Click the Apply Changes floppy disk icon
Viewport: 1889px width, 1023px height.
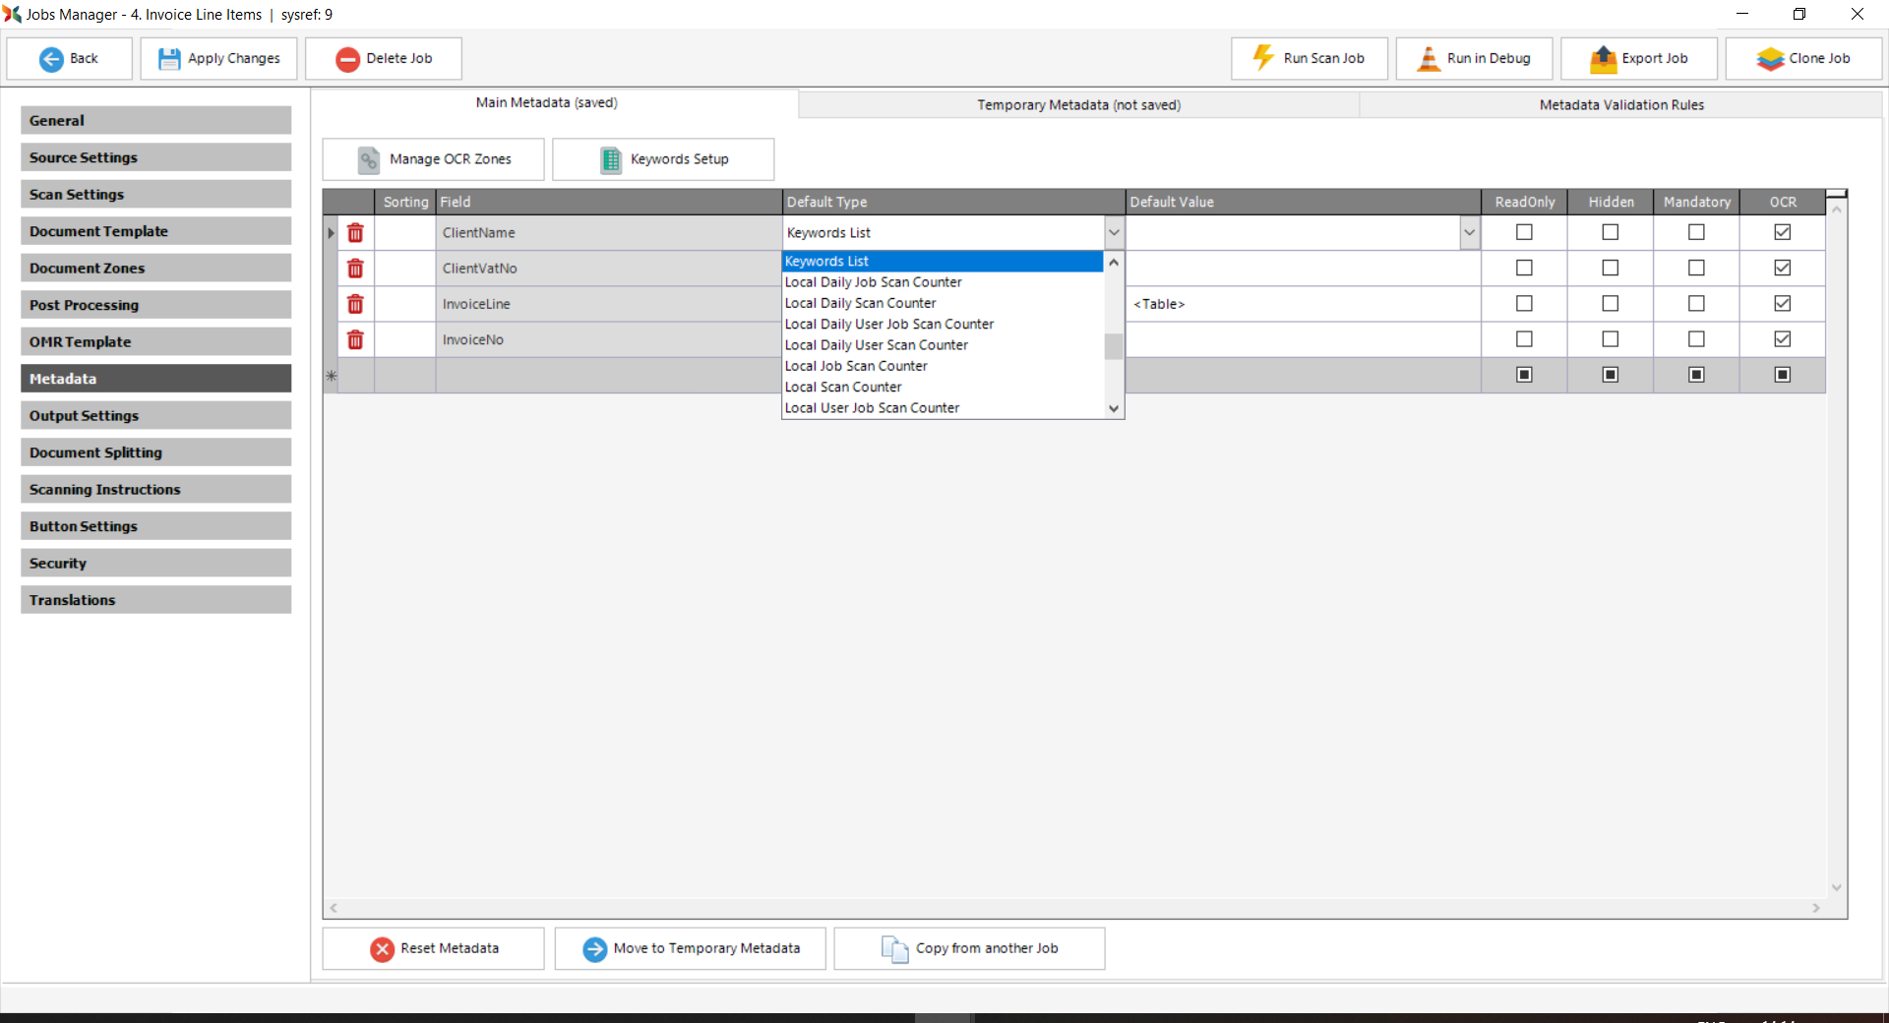[x=169, y=59]
